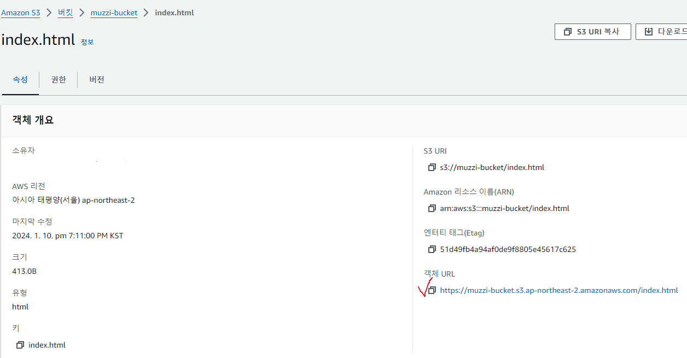The height and width of the screenshot is (358, 687).
Task: Select the last modified date text
Action: pyautogui.click(x=68, y=236)
